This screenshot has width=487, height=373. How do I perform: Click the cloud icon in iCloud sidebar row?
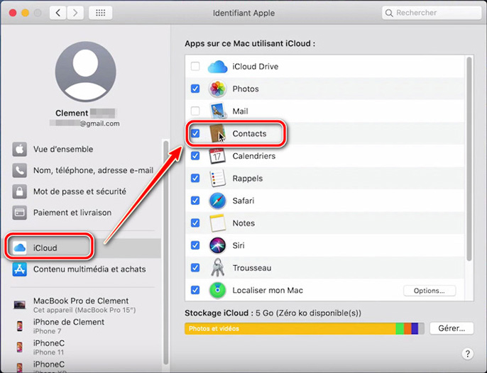click(20, 247)
